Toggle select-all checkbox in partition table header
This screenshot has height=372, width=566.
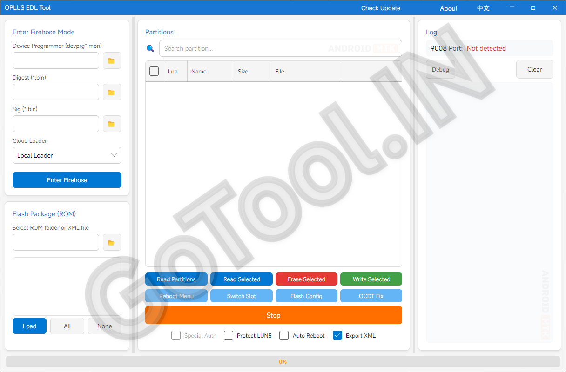154,71
